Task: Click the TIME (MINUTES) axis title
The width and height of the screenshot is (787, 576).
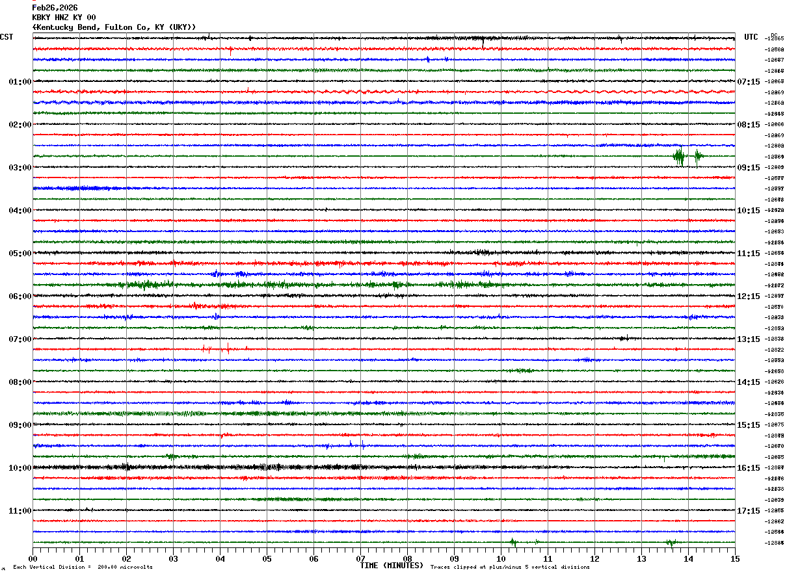Action: tap(392, 566)
